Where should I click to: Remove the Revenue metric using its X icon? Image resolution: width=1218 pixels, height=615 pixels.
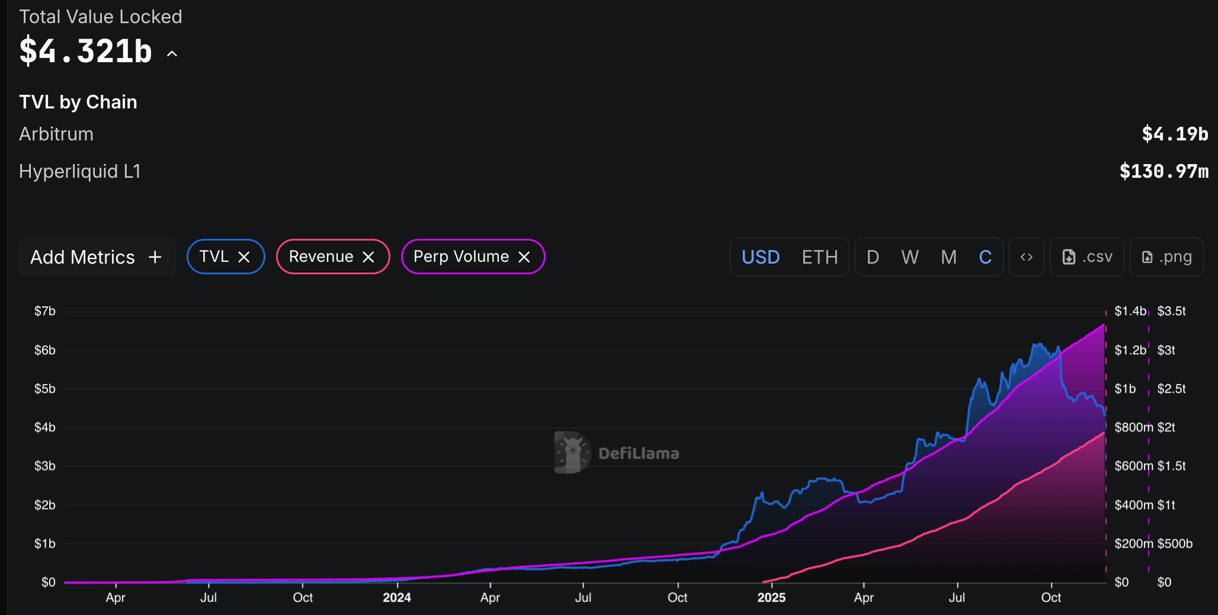(368, 257)
